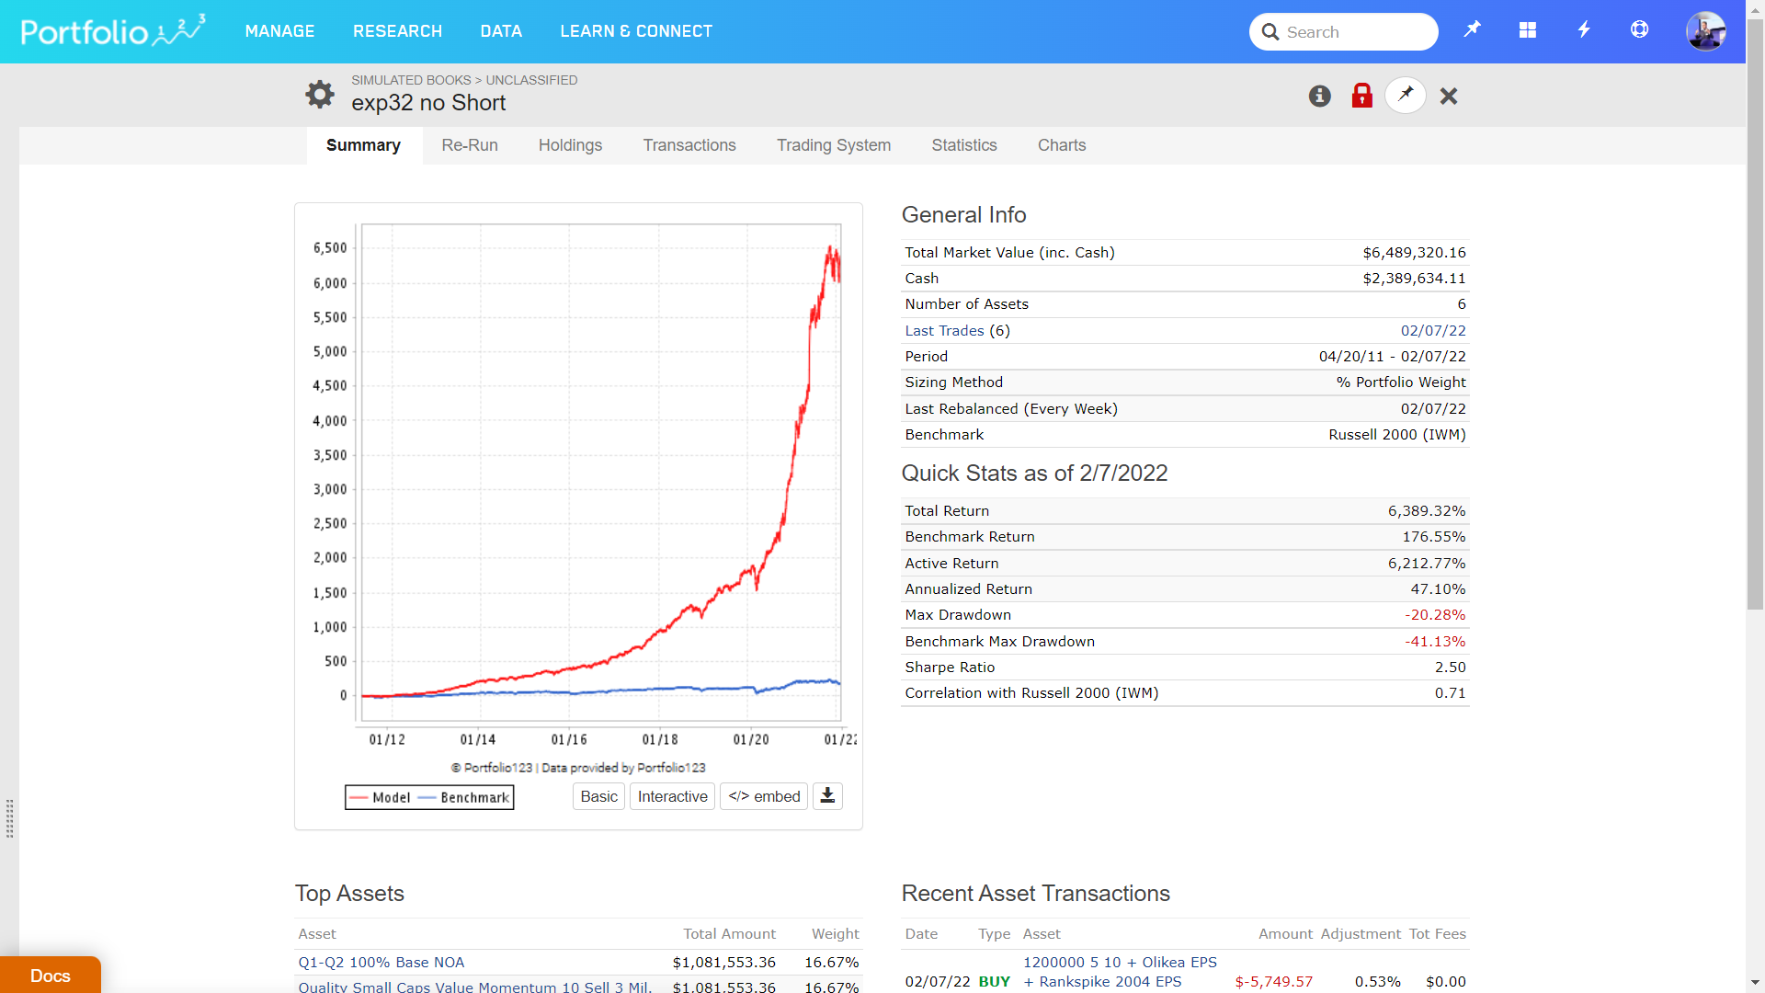Open the LEARN & CONNECT menu
This screenshot has width=1765, height=993.
[x=636, y=31]
